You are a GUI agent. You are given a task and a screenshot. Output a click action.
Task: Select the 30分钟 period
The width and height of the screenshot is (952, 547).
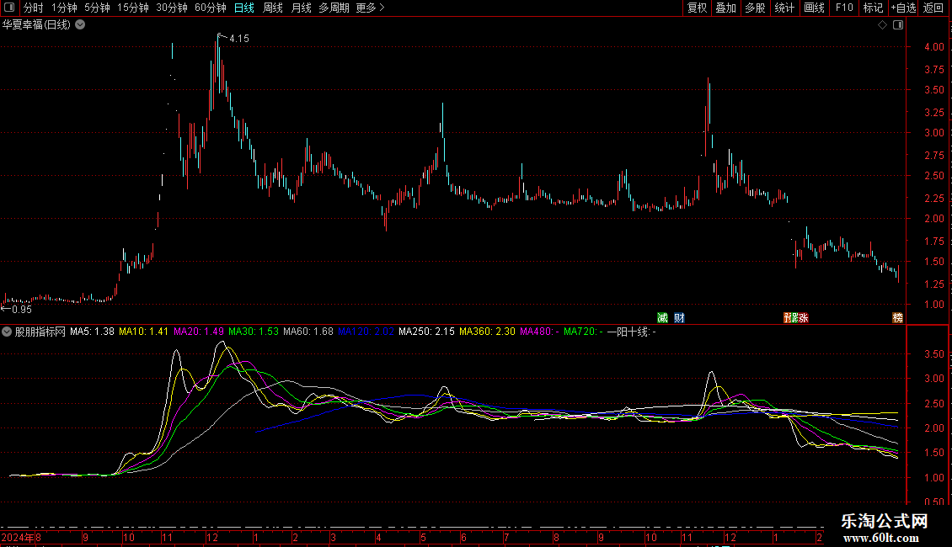[x=172, y=8]
